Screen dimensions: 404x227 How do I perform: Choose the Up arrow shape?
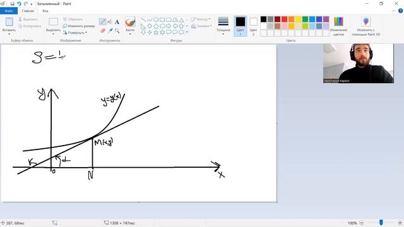(181, 26)
